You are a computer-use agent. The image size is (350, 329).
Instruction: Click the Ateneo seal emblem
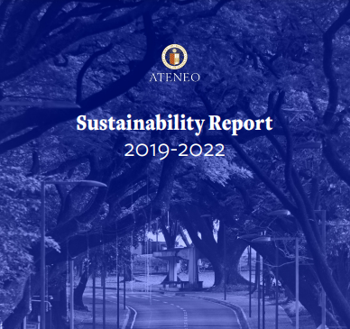click(x=175, y=57)
